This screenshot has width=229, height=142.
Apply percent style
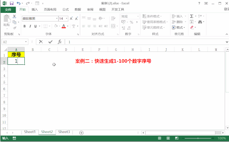point(131,22)
